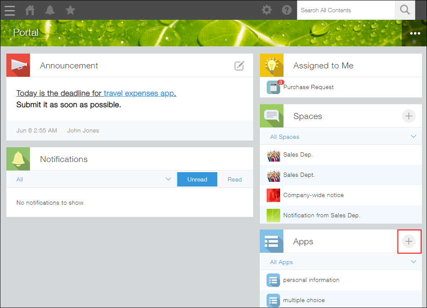The height and width of the screenshot is (308, 427).
Task: Open the hamburger navigation menu
Action: 9,10
